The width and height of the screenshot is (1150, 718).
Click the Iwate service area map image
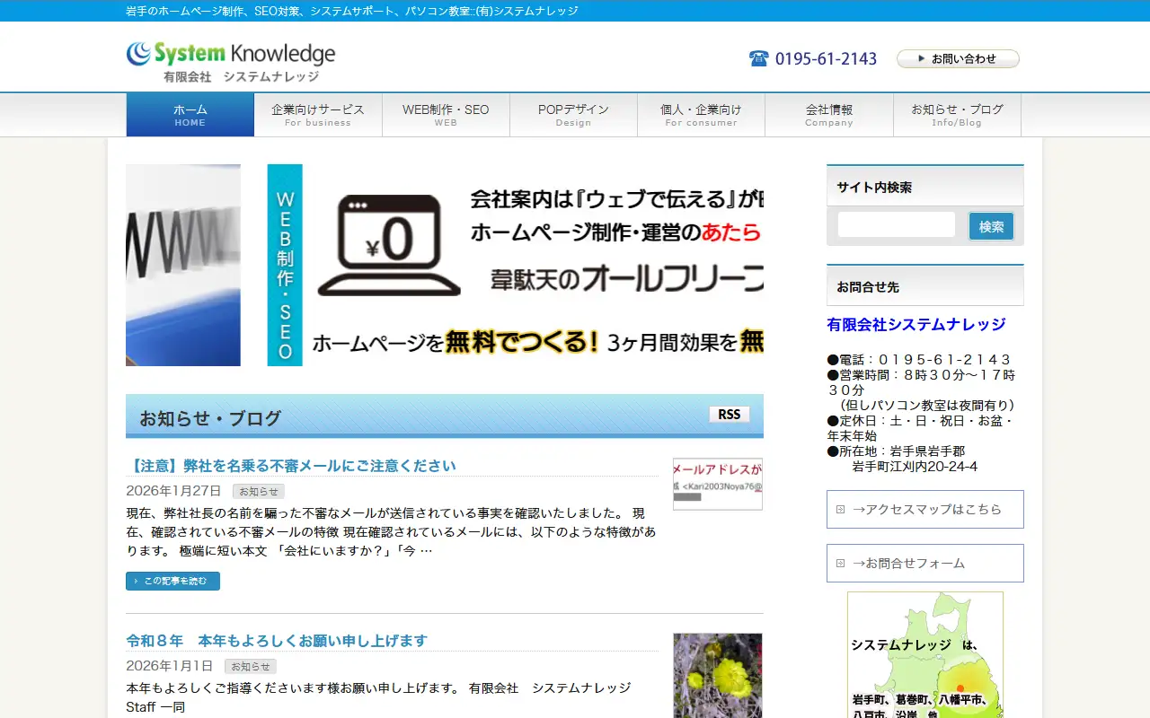(925, 654)
